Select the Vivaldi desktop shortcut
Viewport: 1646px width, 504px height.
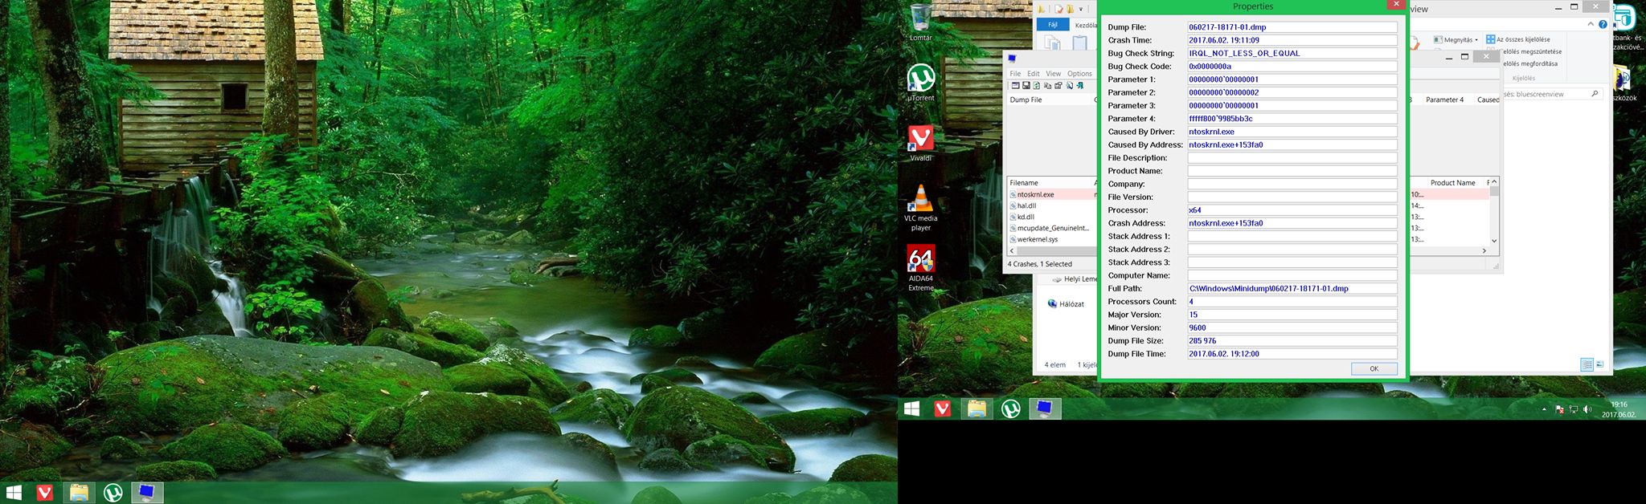[x=921, y=143]
